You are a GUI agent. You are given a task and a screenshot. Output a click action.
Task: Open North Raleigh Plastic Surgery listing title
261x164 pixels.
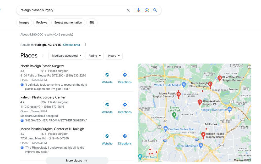pyautogui.click(x=42, y=66)
